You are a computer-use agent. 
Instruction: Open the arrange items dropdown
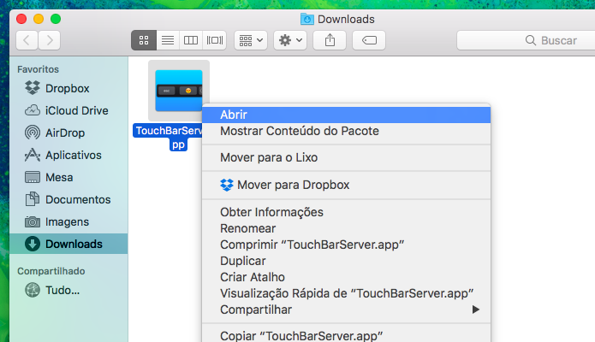[x=251, y=40]
